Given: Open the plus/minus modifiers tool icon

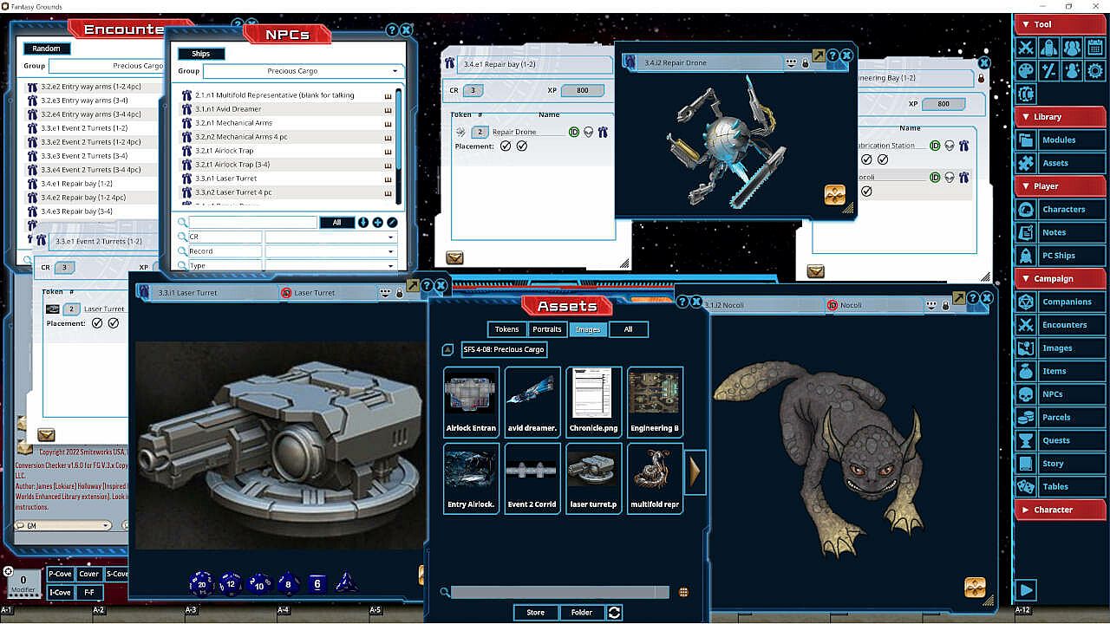Looking at the screenshot, I should click(x=1049, y=71).
